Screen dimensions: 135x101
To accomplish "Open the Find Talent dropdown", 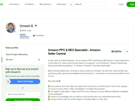I will pos(15,4).
